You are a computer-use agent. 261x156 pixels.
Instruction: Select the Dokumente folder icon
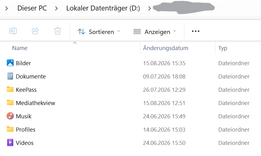pos(10,76)
